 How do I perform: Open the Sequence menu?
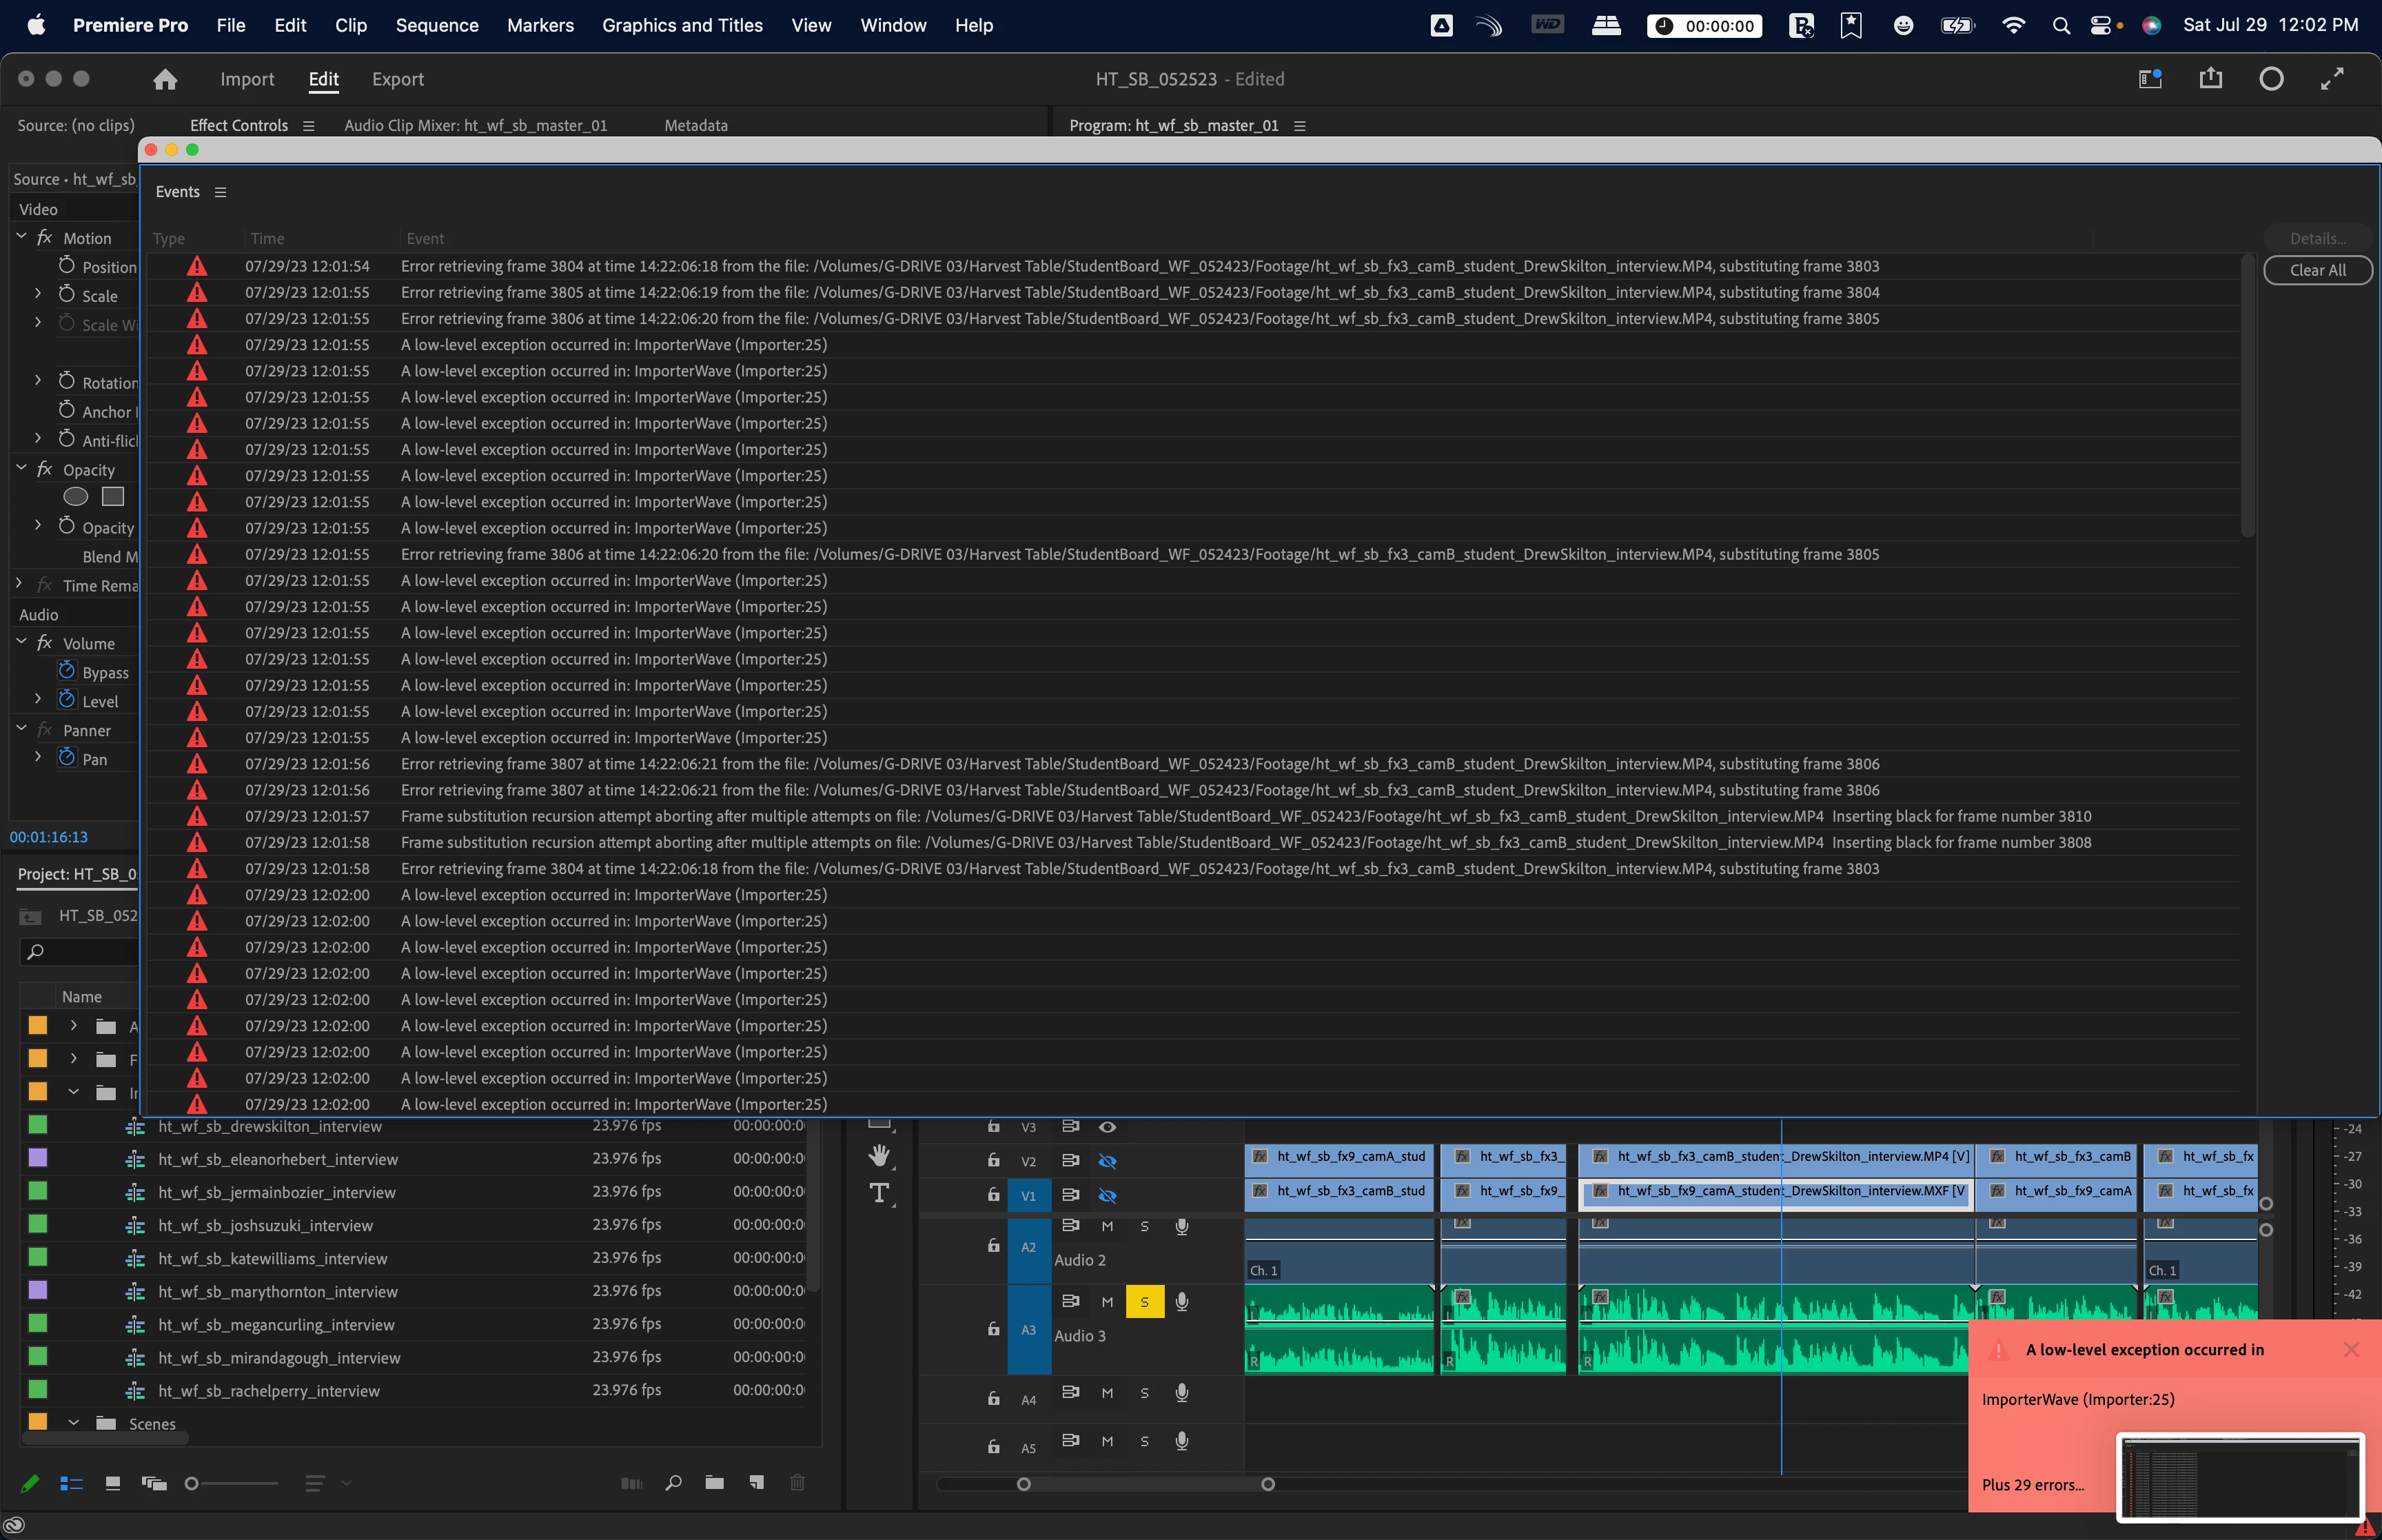[437, 25]
